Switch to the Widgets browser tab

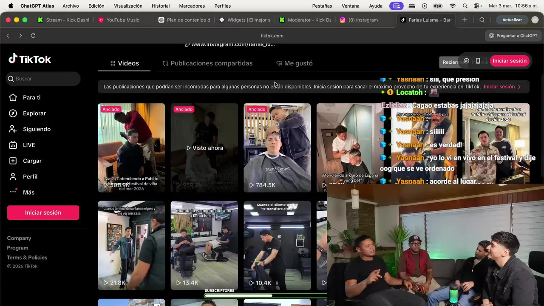coord(245,20)
